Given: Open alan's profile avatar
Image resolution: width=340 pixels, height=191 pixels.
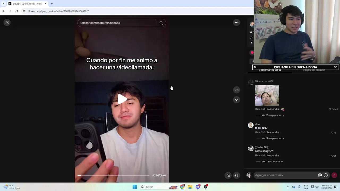Looking at the screenshot, I should click(250, 125).
